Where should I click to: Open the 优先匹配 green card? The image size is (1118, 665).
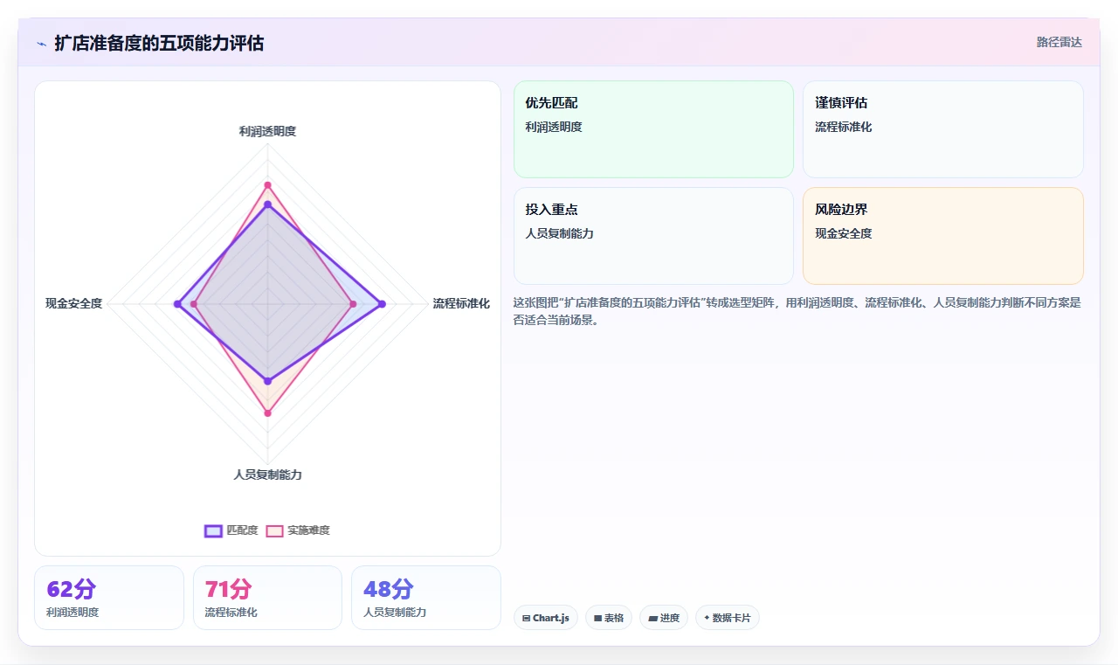click(x=653, y=129)
